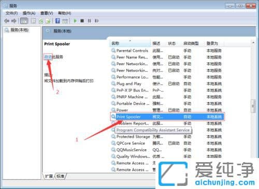Select 服务(本地) in the left tree pane
Image resolution: width=259 pixels, height=189 pixels.
(19, 30)
